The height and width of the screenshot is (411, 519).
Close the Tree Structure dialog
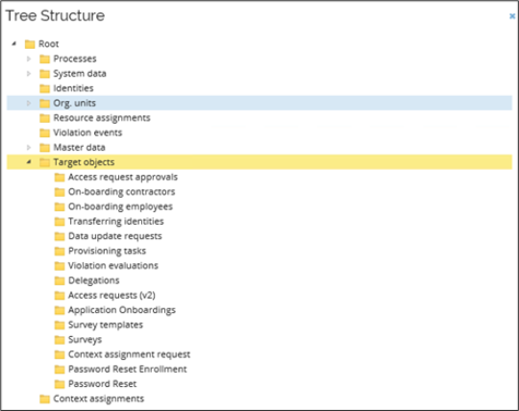(512, 16)
